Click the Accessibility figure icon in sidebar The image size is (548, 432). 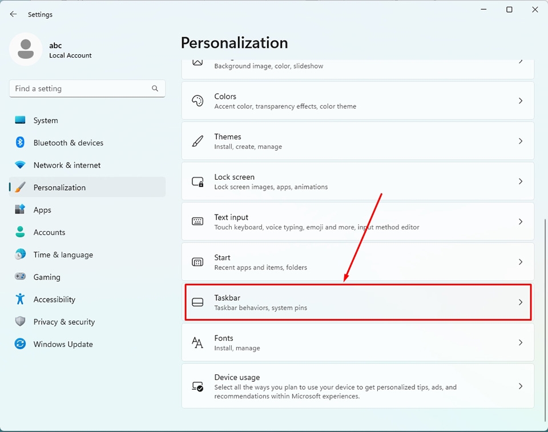[x=20, y=299]
